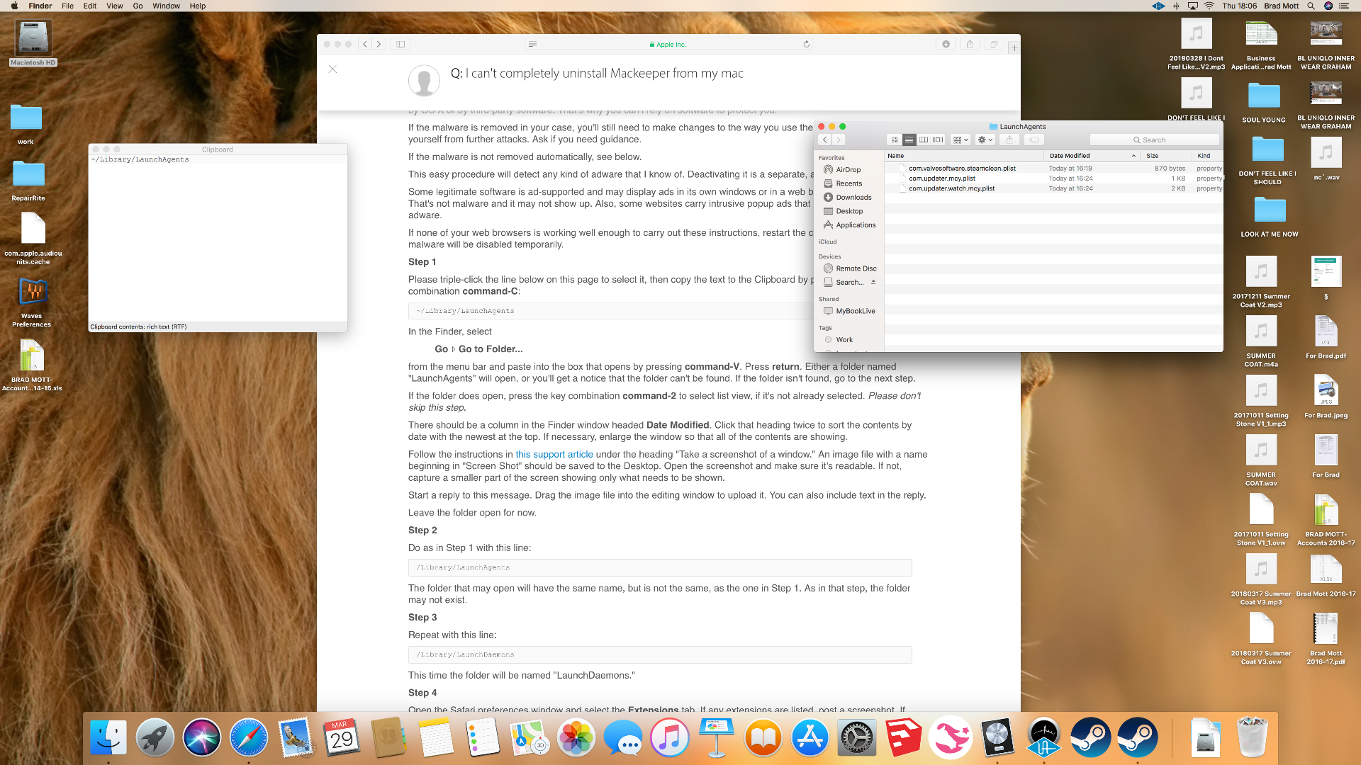Image resolution: width=1361 pixels, height=765 pixels.
Task: Click the Finder Search field
Action: click(x=1154, y=140)
